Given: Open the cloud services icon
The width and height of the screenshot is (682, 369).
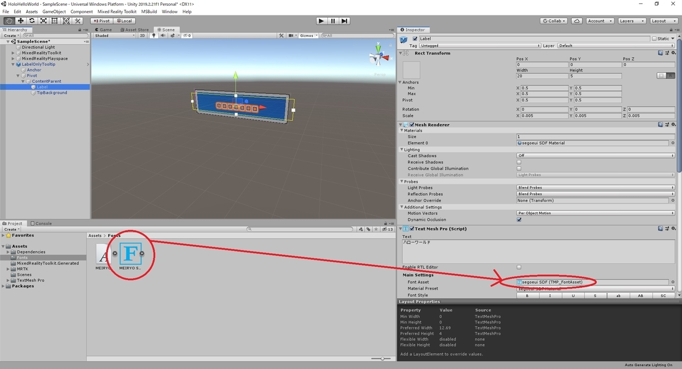Looking at the screenshot, I should click(577, 21).
